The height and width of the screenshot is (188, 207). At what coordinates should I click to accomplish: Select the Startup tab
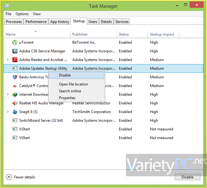(x=79, y=21)
